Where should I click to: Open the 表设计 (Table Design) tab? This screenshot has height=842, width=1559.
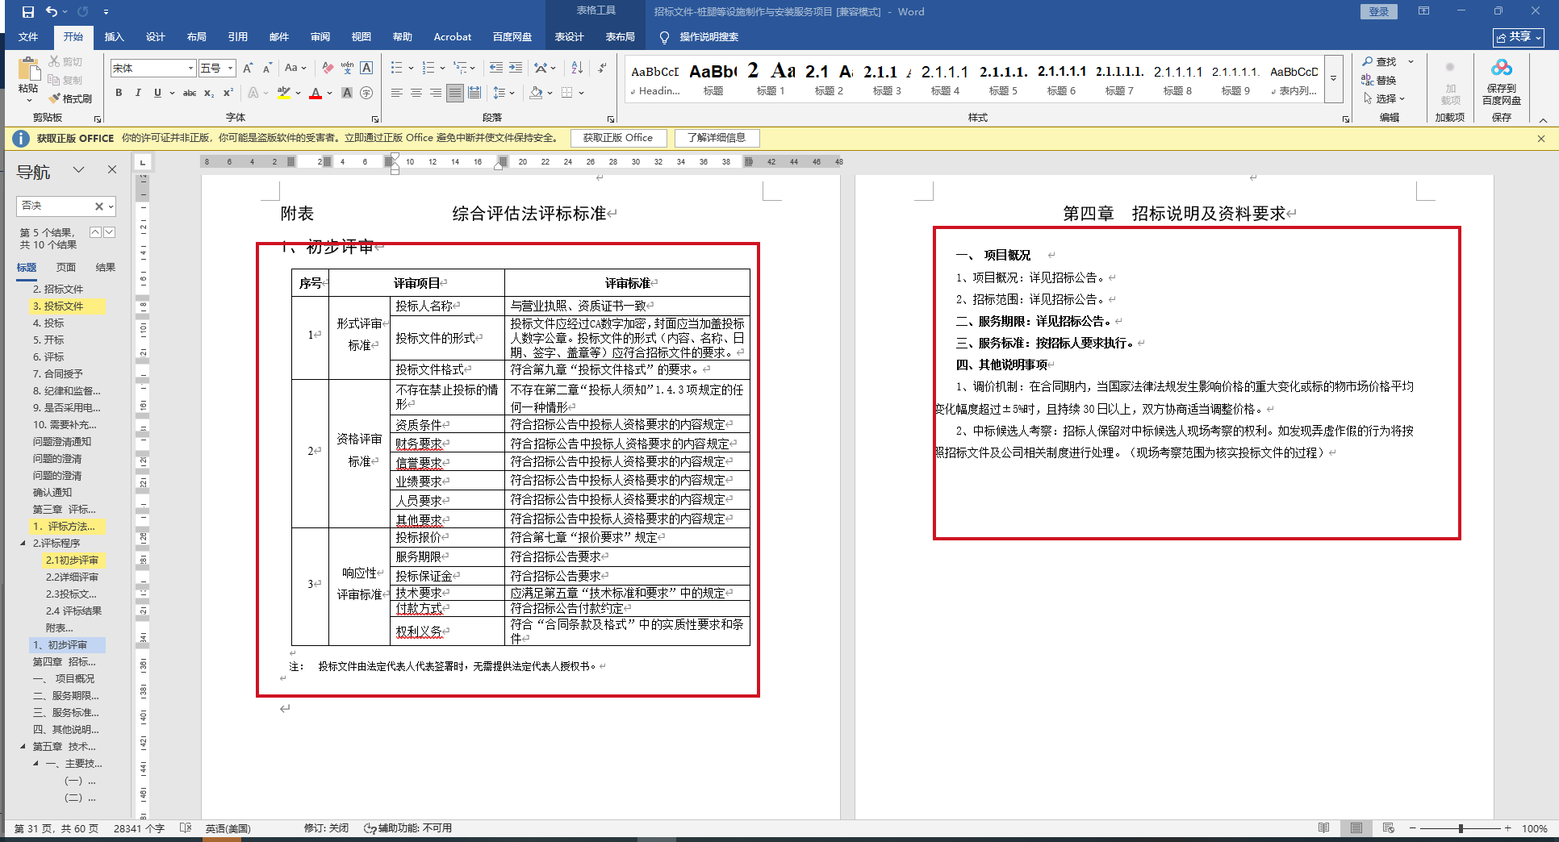(x=570, y=37)
